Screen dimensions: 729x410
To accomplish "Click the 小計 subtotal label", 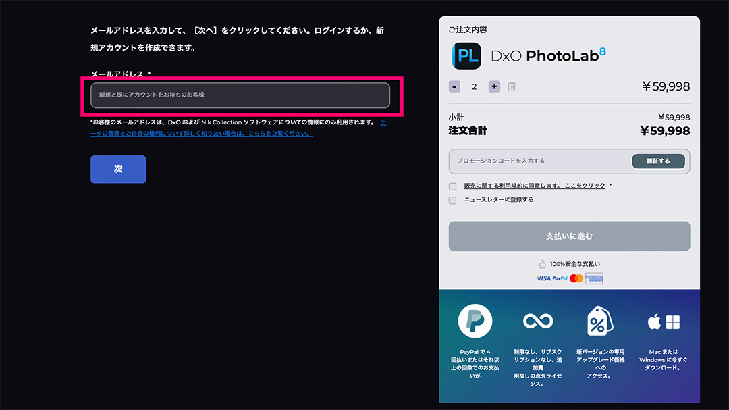I will pyautogui.click(x=456, y=118).
